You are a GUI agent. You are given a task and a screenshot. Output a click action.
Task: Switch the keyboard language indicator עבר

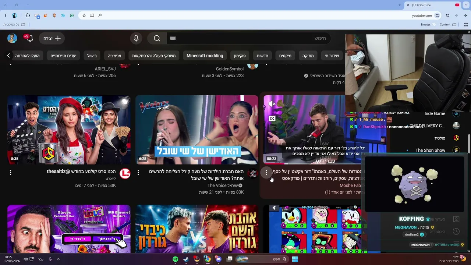pyautogui.click(x=41, y=259)
